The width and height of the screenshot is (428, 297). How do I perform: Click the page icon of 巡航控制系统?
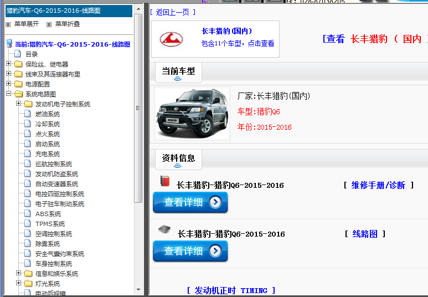[28, 163]
